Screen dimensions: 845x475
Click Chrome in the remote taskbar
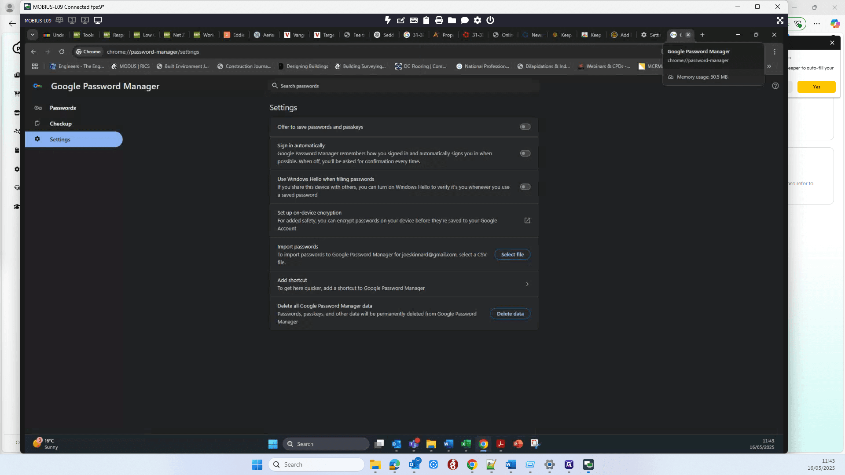coord(483,444)
